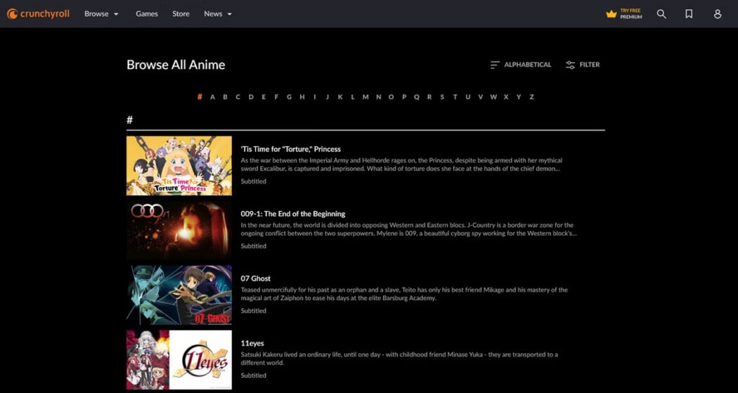Open the account profile icon
738x393 pixels.
(718, 14)
